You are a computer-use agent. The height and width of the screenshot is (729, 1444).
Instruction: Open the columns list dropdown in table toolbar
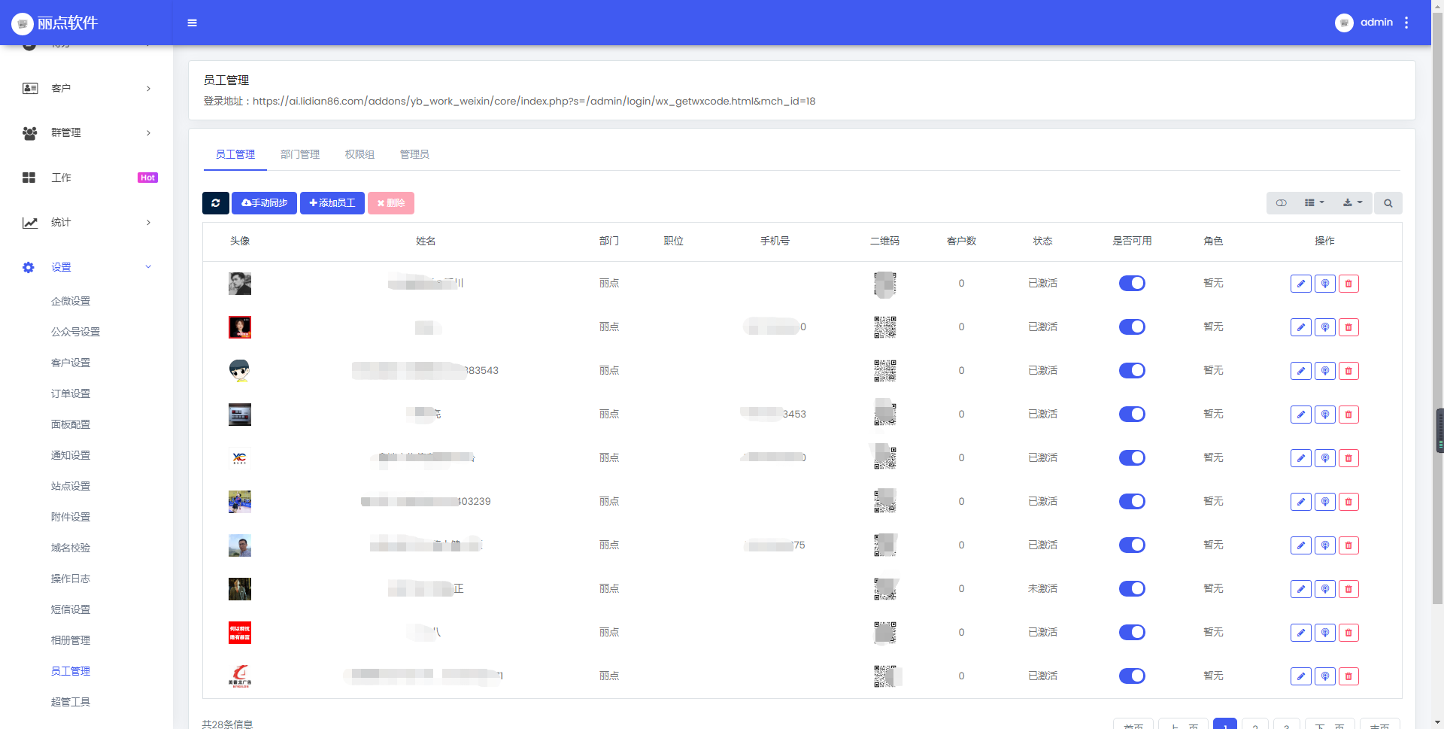point(1314,203)
